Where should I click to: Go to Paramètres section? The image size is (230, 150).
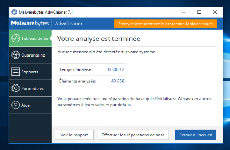[x=30, y=88]
